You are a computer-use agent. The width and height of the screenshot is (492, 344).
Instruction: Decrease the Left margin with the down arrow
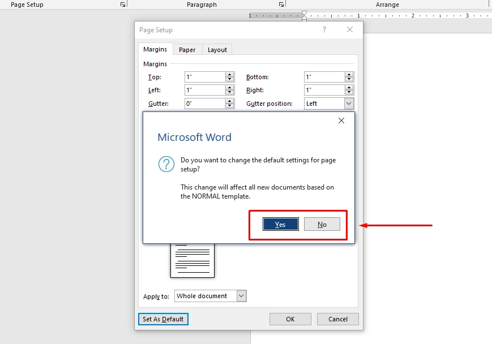coord(229,93)
